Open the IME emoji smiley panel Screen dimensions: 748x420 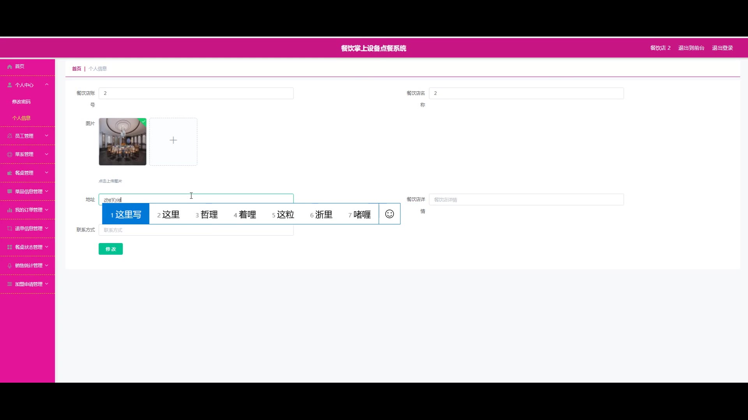point(389,214)
